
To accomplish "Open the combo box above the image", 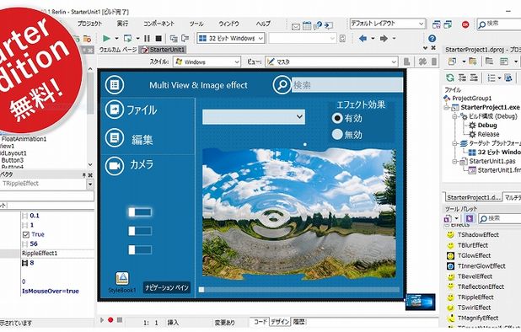I will point(254,117).
